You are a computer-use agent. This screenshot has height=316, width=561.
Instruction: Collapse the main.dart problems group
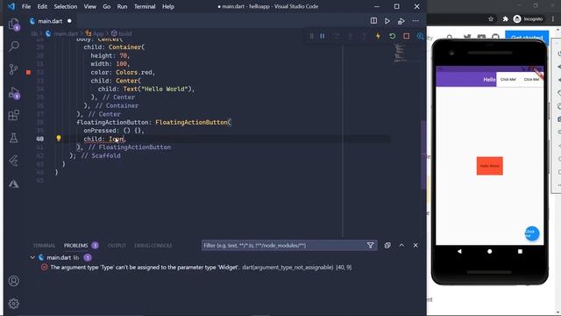coord(32,257)
